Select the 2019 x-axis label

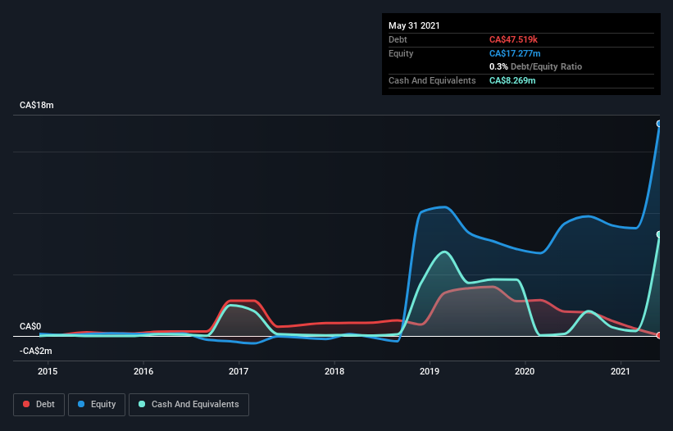pyautogui.click(x=430, y=371)
